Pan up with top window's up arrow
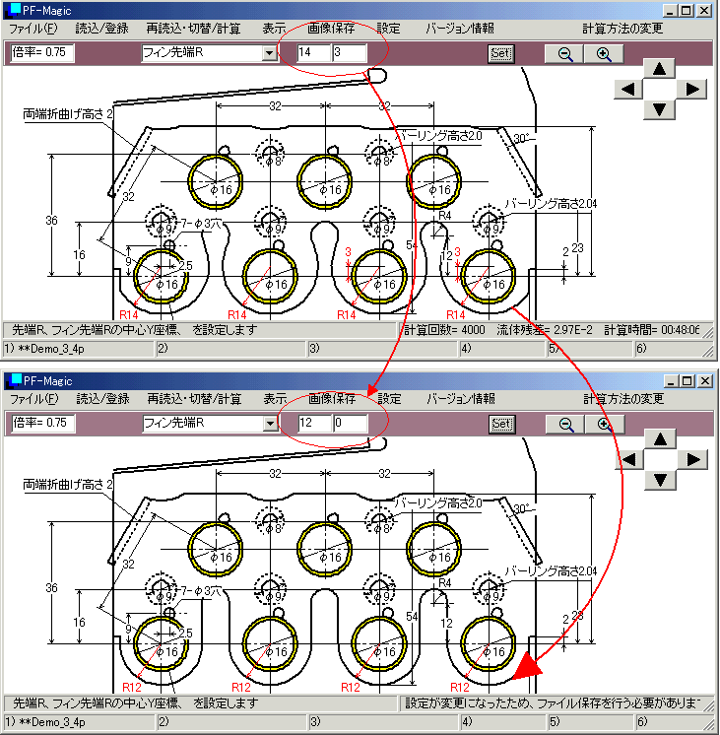 659,68
